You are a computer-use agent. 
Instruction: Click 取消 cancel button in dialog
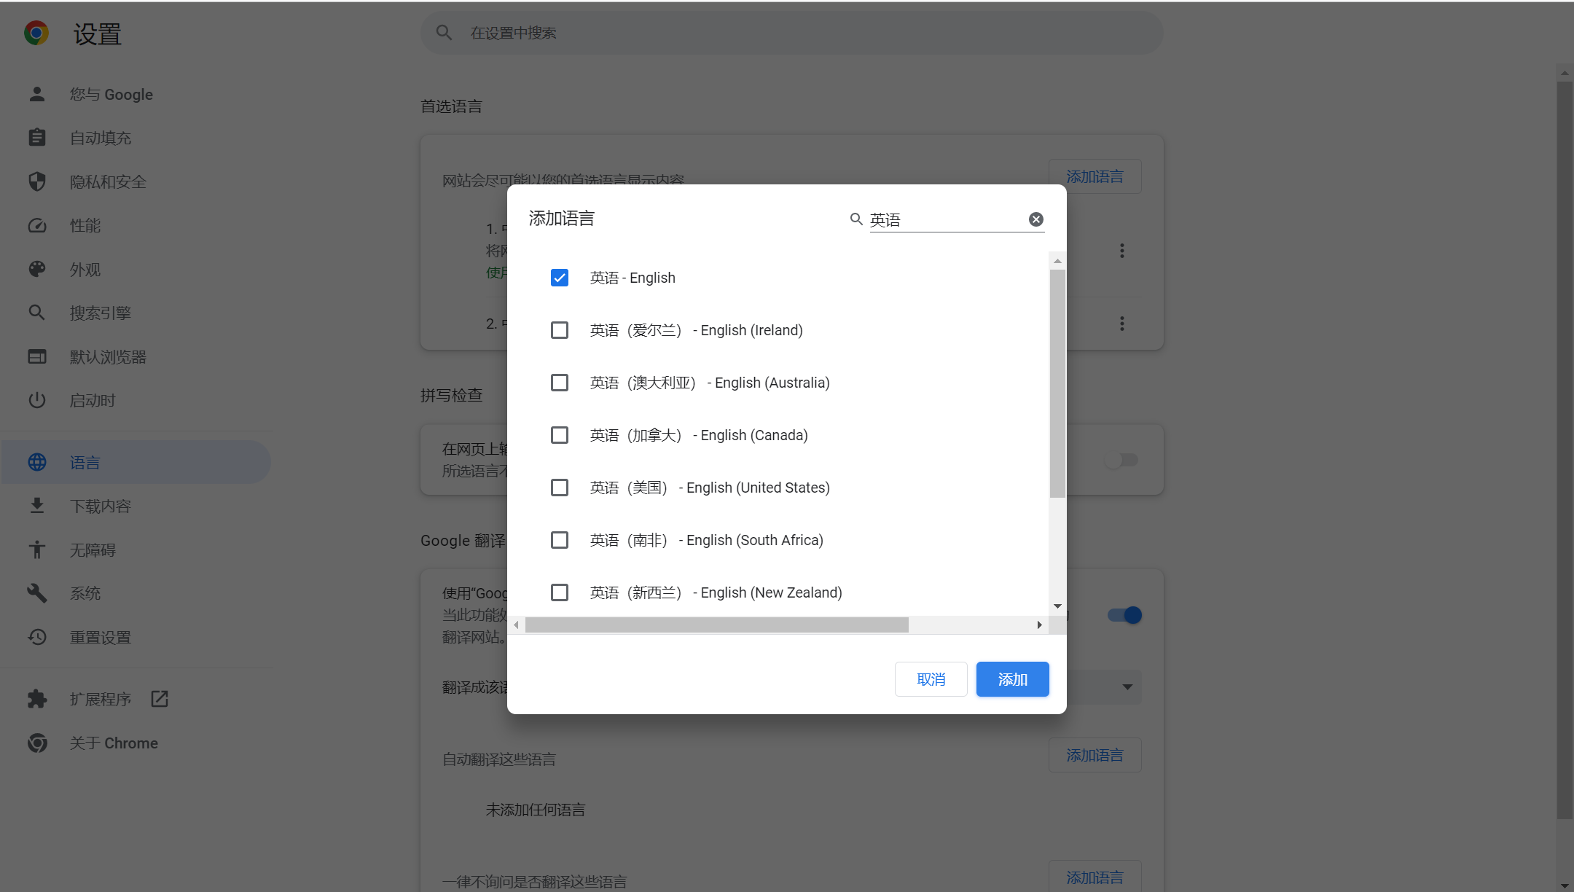(931, 679)
